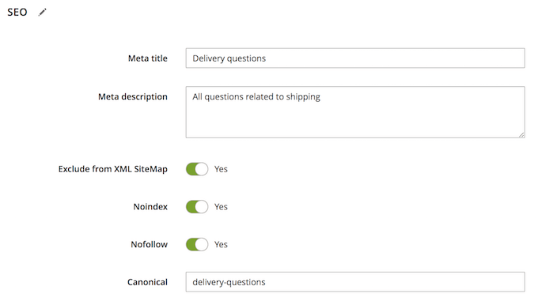Click the Nofollow field label
The width and height of the screenshot is (542, 301).
coord(150,244)
